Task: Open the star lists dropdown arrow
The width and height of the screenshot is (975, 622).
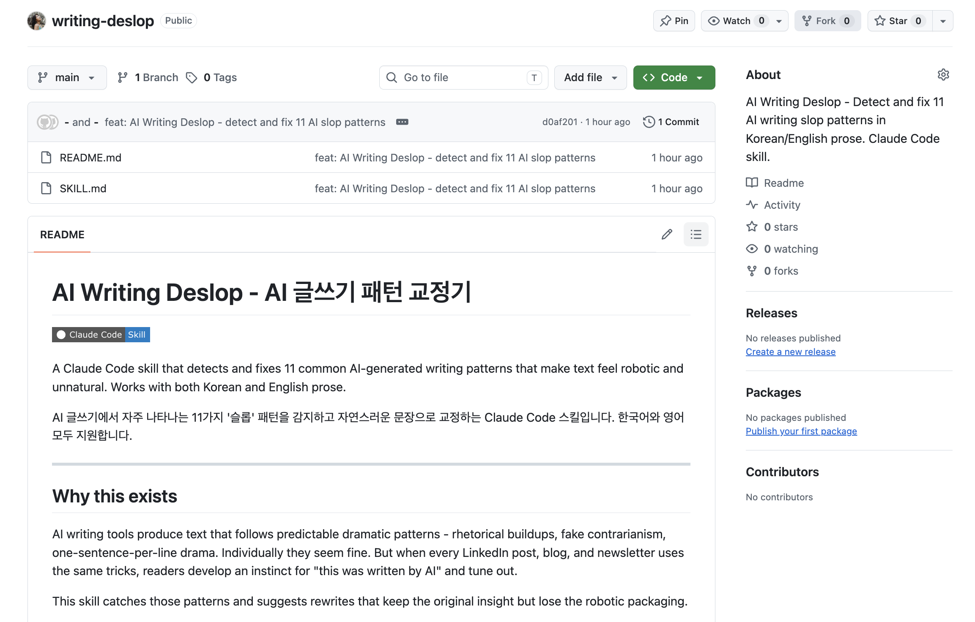Action: (943, 21)
